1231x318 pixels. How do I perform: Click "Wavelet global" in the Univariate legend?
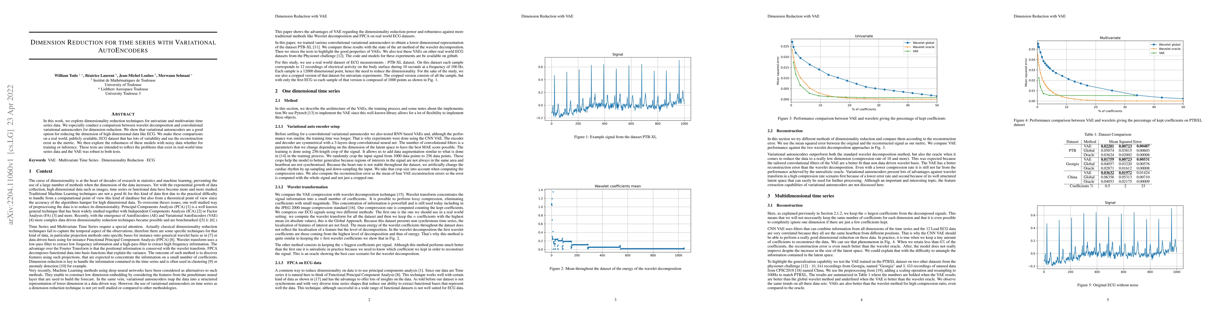923,43
